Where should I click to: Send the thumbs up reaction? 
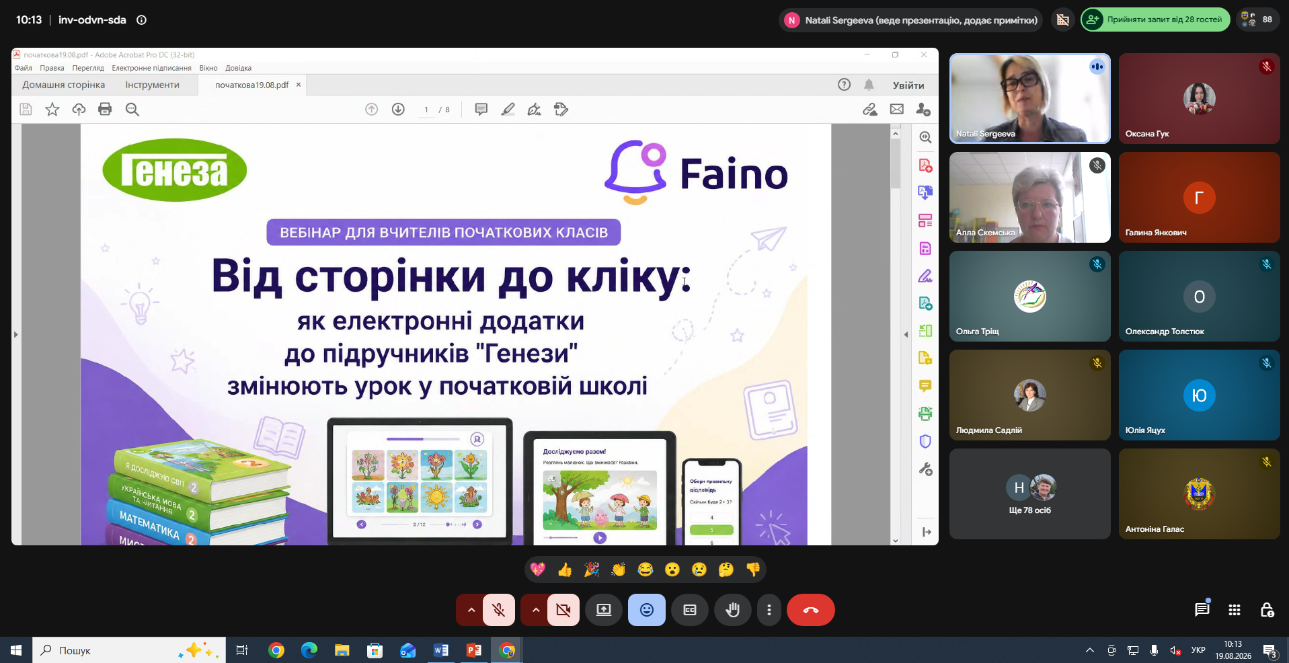(565, 570)
